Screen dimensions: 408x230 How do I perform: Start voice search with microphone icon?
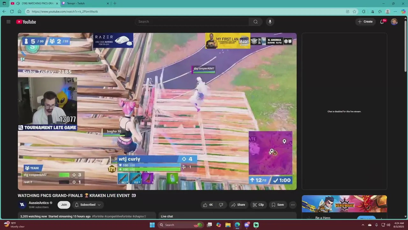point(270,22)
